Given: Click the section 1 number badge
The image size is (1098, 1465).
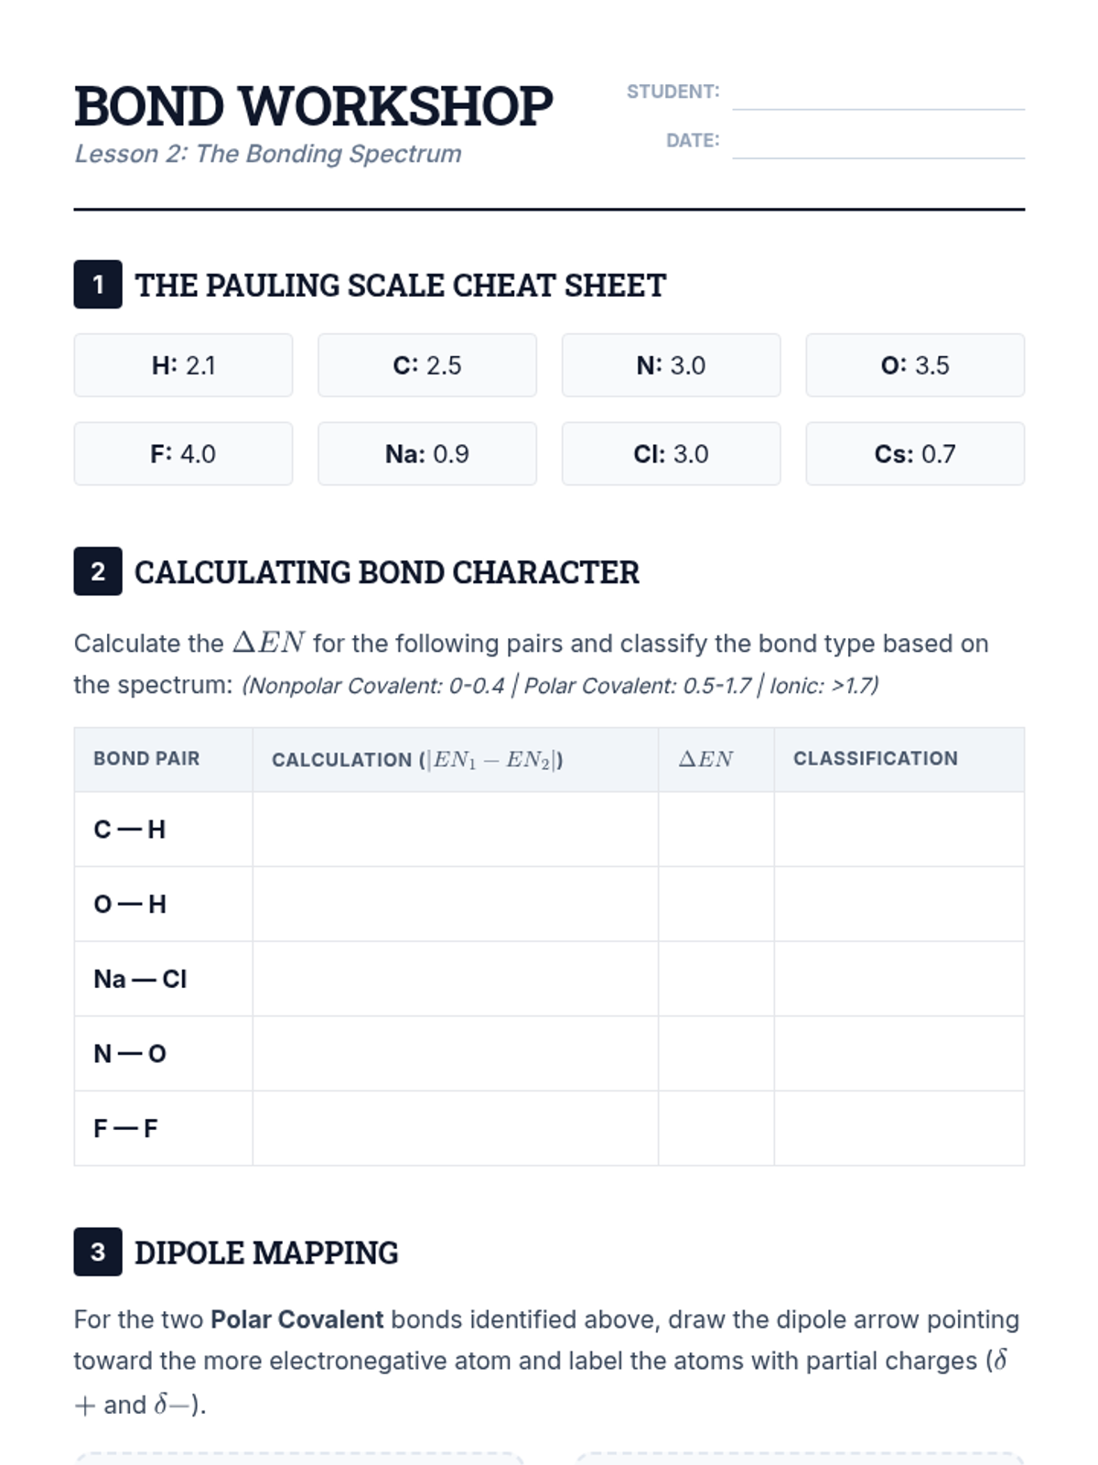Looking at the screenshot, I should click(x=98, y=285).
